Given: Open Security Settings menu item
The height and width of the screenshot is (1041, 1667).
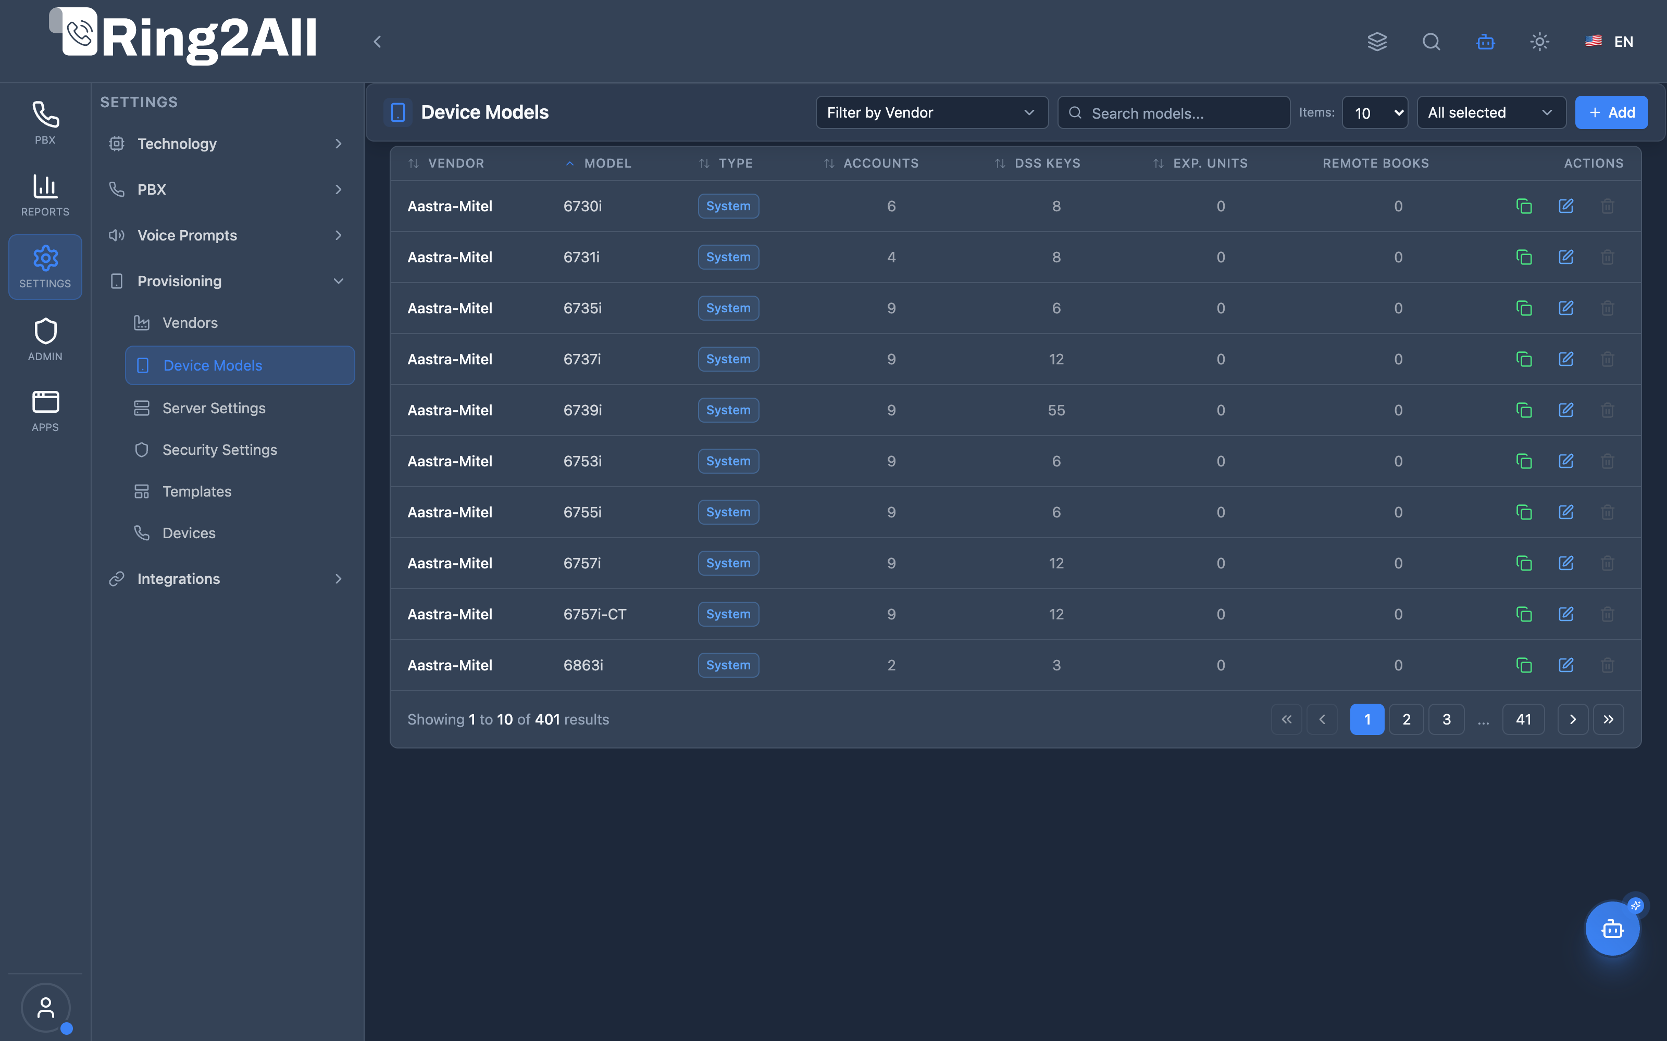Looking at the screenshot, I should [239, 450].
